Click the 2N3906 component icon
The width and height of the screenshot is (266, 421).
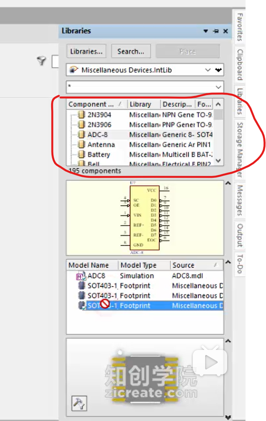pos(82,125)
